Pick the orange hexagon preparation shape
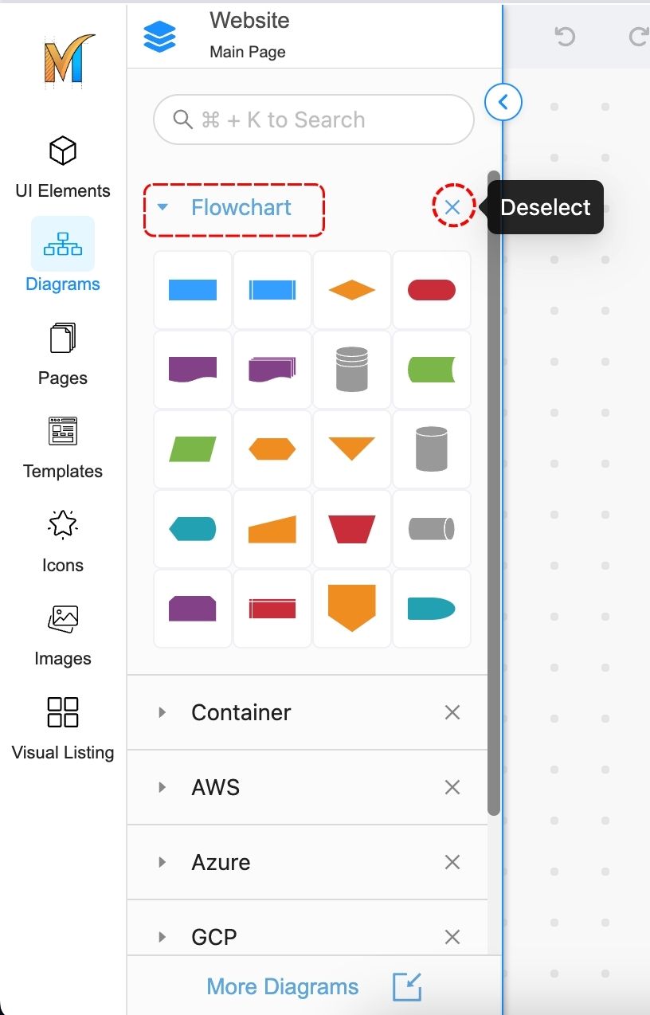This screenshot has height=1015, width=650. point(272,449)
